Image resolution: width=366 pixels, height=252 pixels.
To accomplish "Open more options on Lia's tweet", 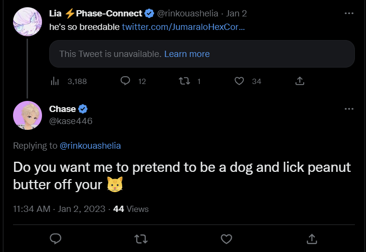I will pos(349,14).
